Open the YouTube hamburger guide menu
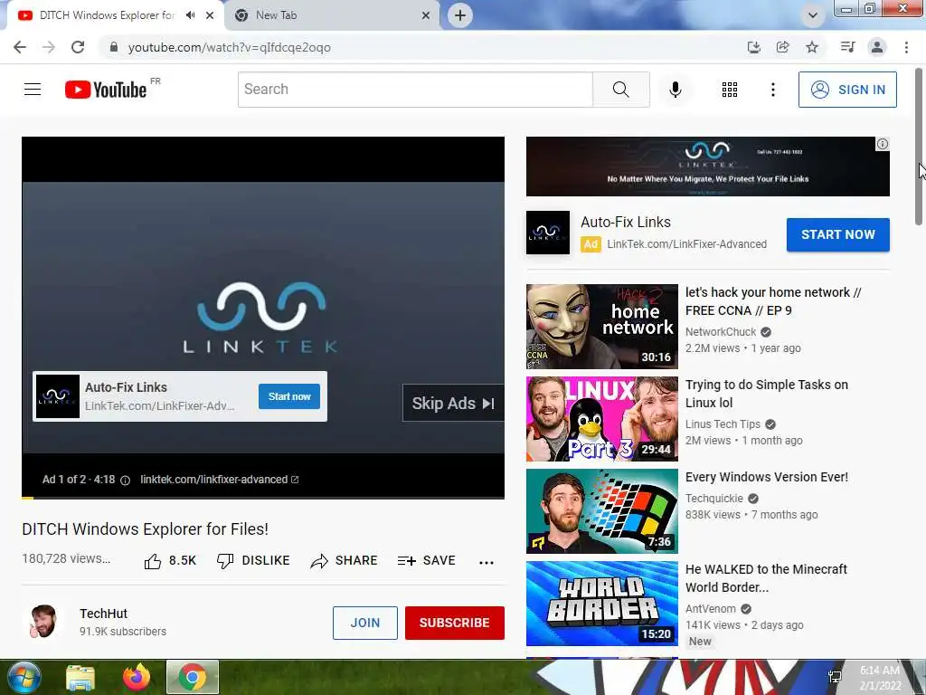Viewport: 926px width, 695px height. (x=33, y=90)
